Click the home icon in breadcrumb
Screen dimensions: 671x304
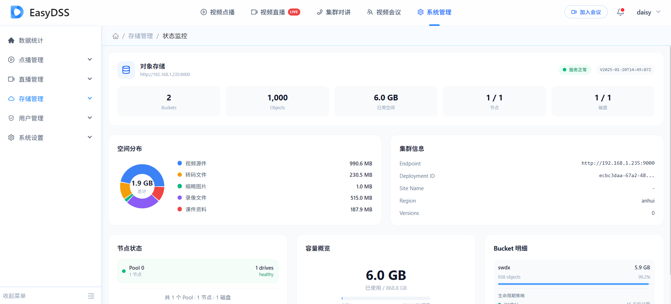pos(115,36)
